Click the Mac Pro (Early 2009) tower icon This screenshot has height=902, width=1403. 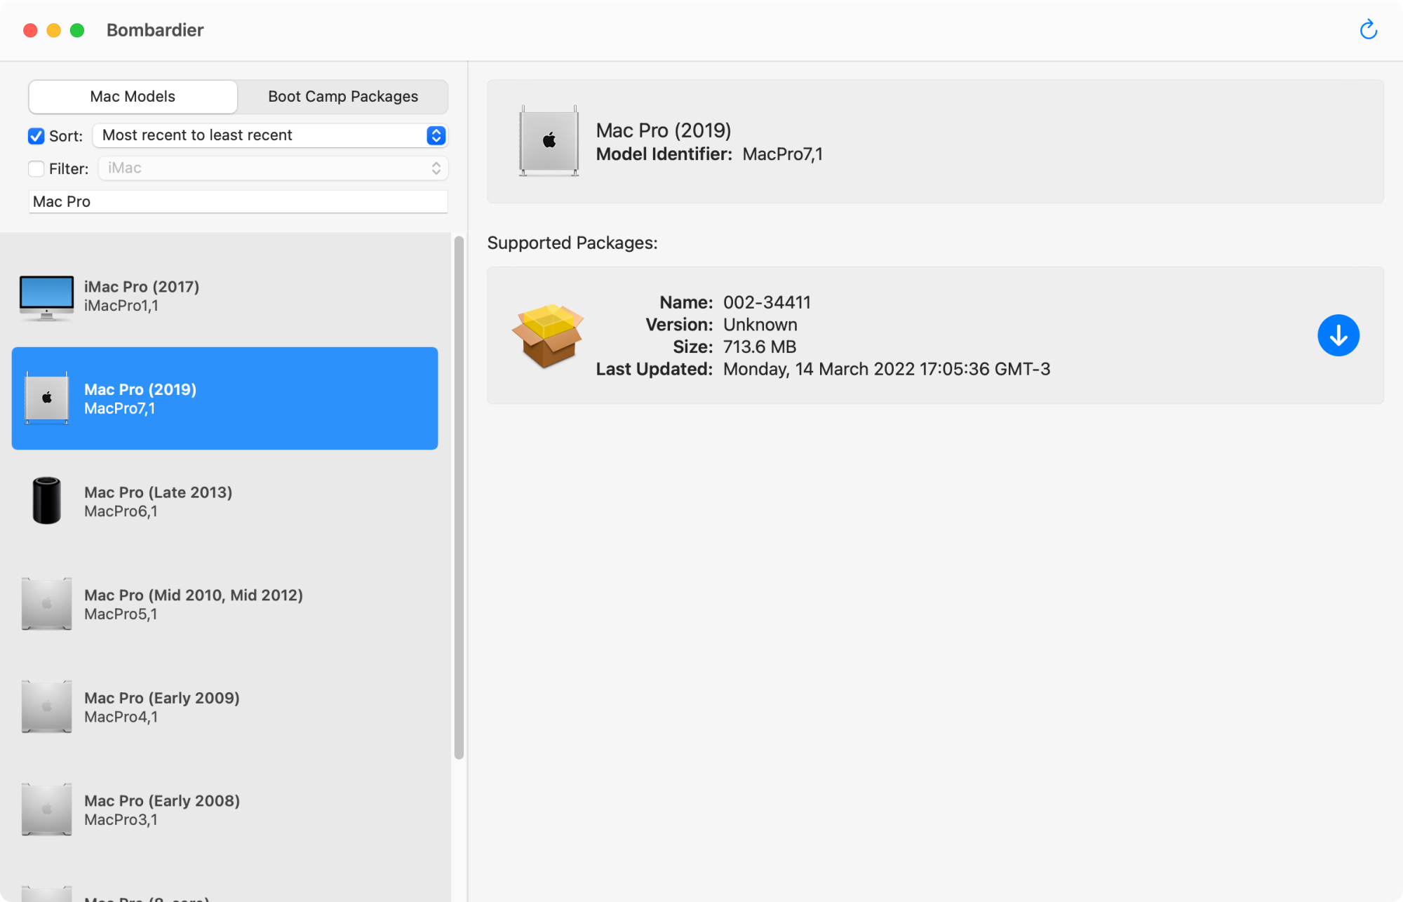(46, 706)
